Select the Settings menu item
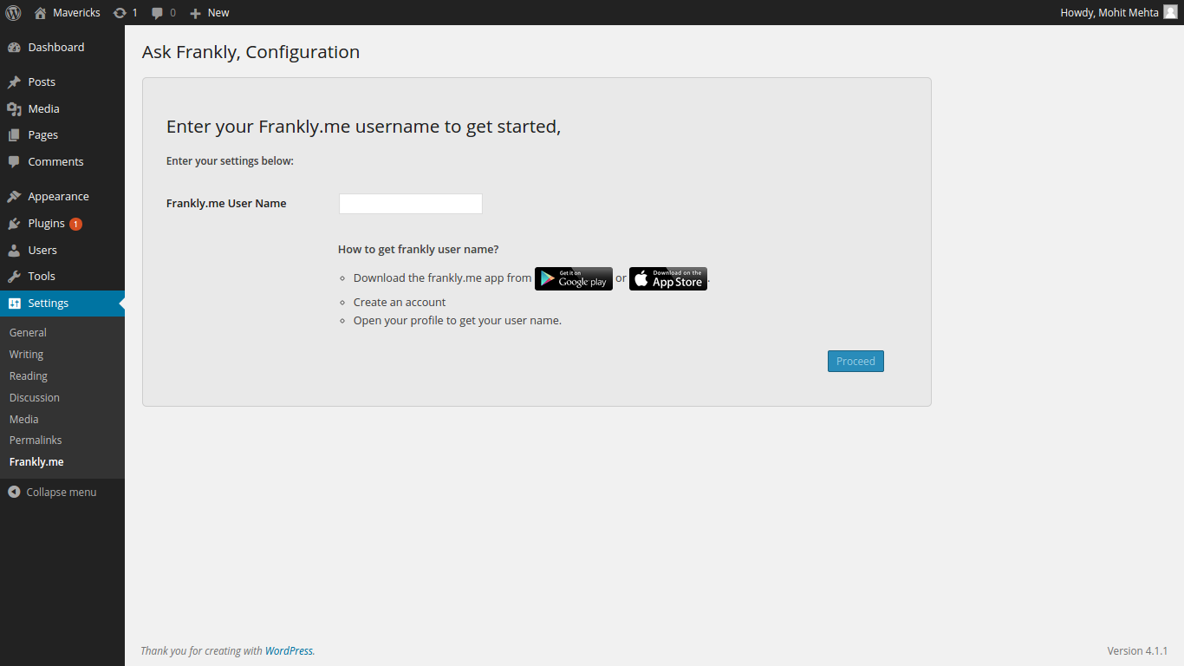The height and width of the screenshot is (666, 1184). click(62, 304)
